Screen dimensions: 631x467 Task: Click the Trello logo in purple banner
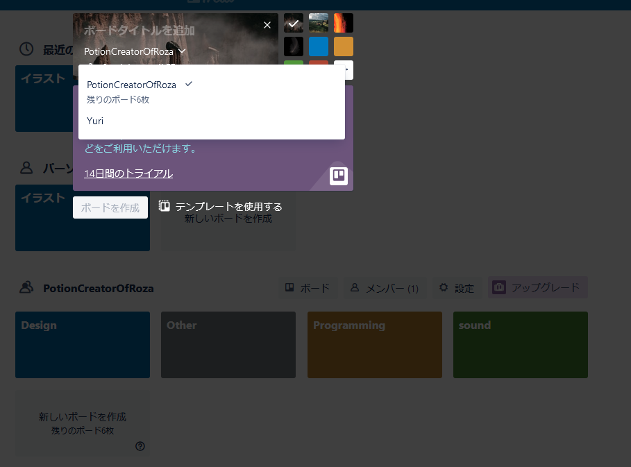[x=339, y=176]
